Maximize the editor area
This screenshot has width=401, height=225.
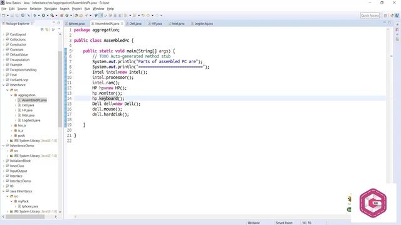tap(389, 23)
